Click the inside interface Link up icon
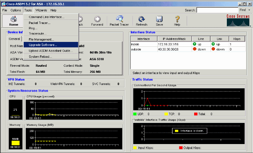This screenshot has width=253, height=153. tap(213, 44)
